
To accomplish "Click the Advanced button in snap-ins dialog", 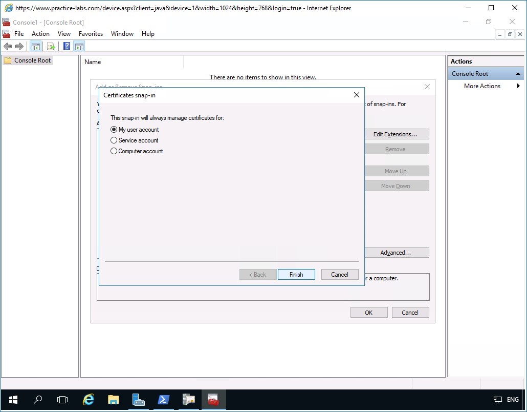I will point(397,252).
